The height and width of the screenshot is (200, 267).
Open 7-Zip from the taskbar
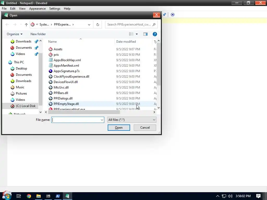click(x=48, y=196)
